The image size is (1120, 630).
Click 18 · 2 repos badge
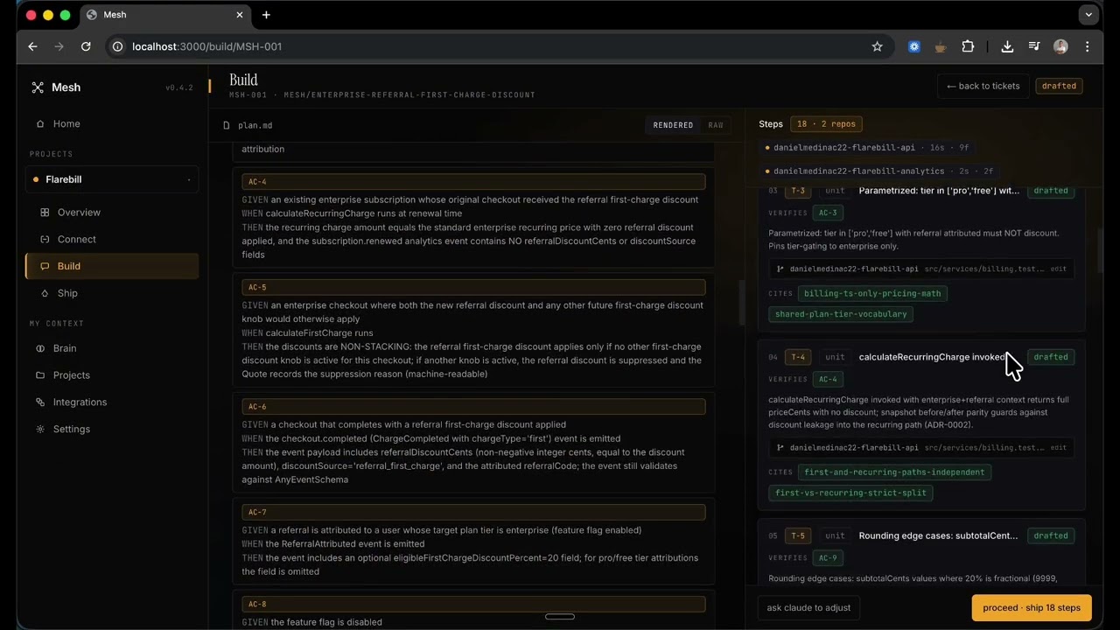click(x=826, y=124)
